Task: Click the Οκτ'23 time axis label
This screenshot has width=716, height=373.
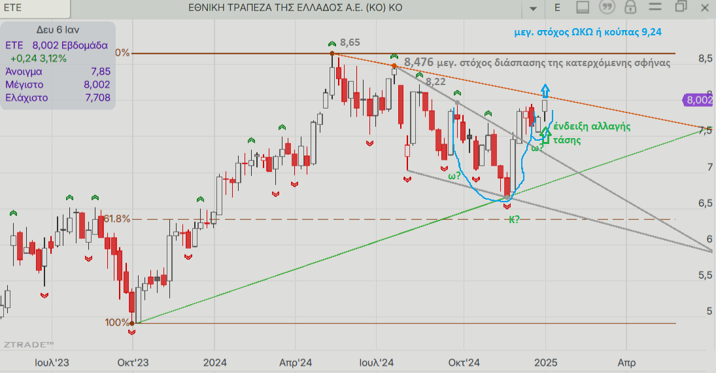Action: (133, 363)
